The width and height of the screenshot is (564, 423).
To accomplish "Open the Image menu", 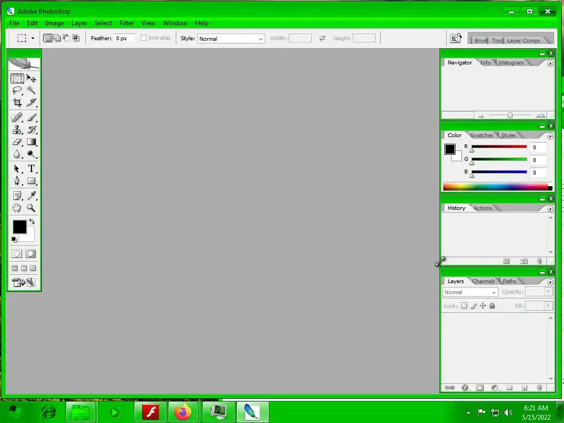I will click(x=55, y=23).
